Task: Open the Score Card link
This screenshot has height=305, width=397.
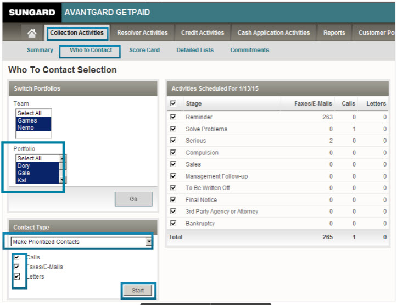Action: coord(144,50)
